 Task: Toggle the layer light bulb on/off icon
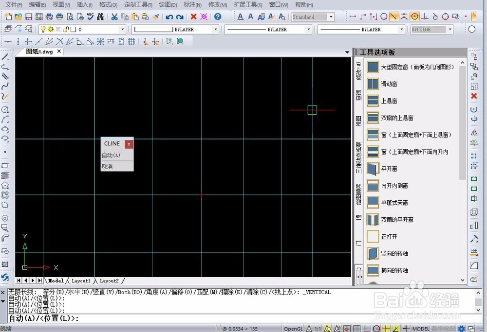pyautogui.click(x=43, y=30)
